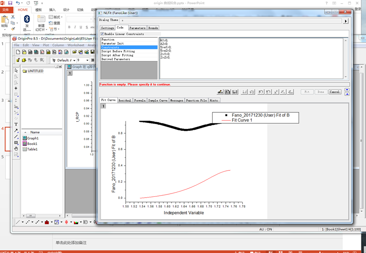
Task: Select the Arrow drawing tool
Action: [16, 130]
